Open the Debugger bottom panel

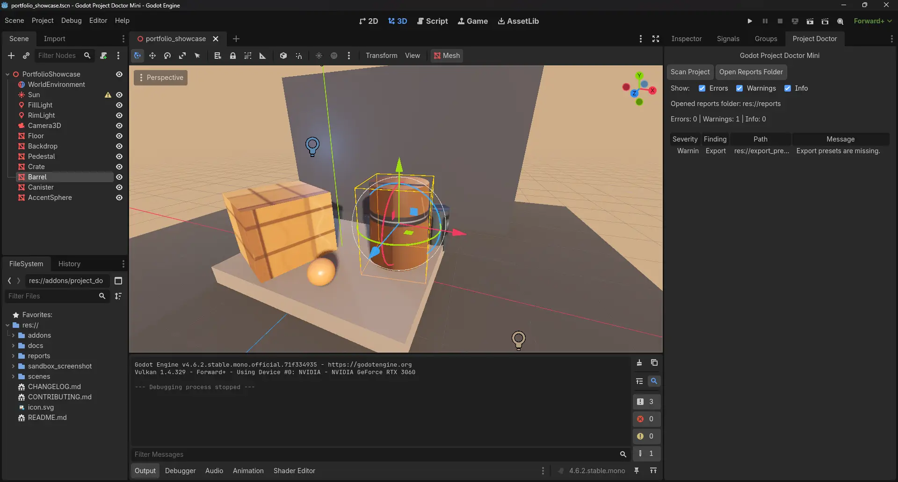click(x=180, y=471)
